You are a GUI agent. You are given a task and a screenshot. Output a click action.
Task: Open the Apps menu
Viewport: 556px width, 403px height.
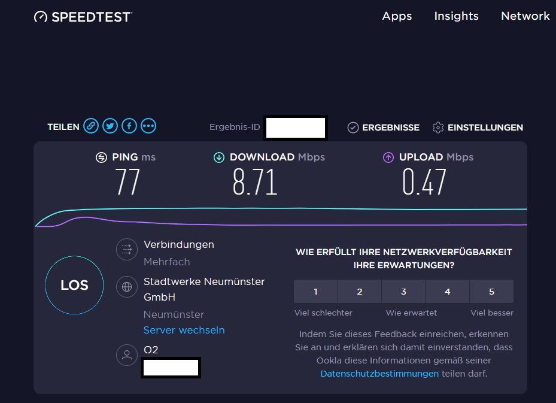coord(397,16)
